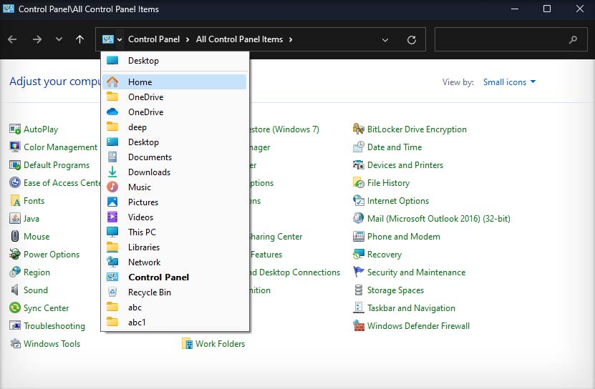Click the Mouse icon
This screenshot has width=595, height=389.
pyautogui.click(x=15, y=236)
